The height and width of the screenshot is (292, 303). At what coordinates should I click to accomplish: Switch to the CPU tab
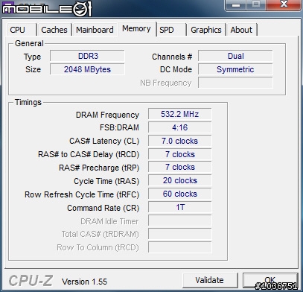(22, 30)
